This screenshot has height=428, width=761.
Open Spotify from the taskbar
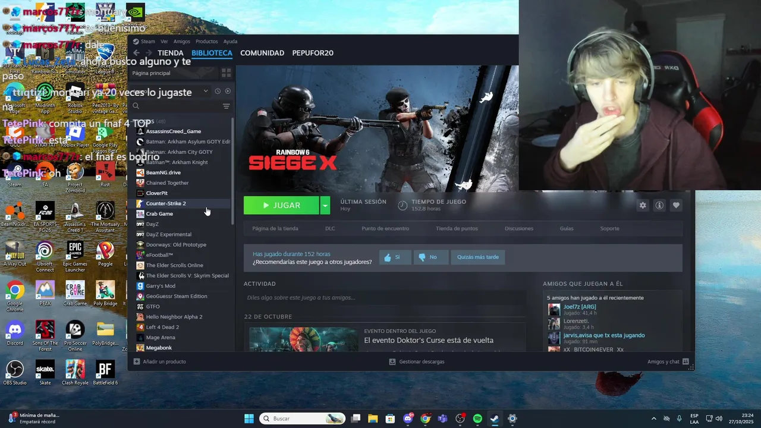pyautogui.click(x=477, y=418)
